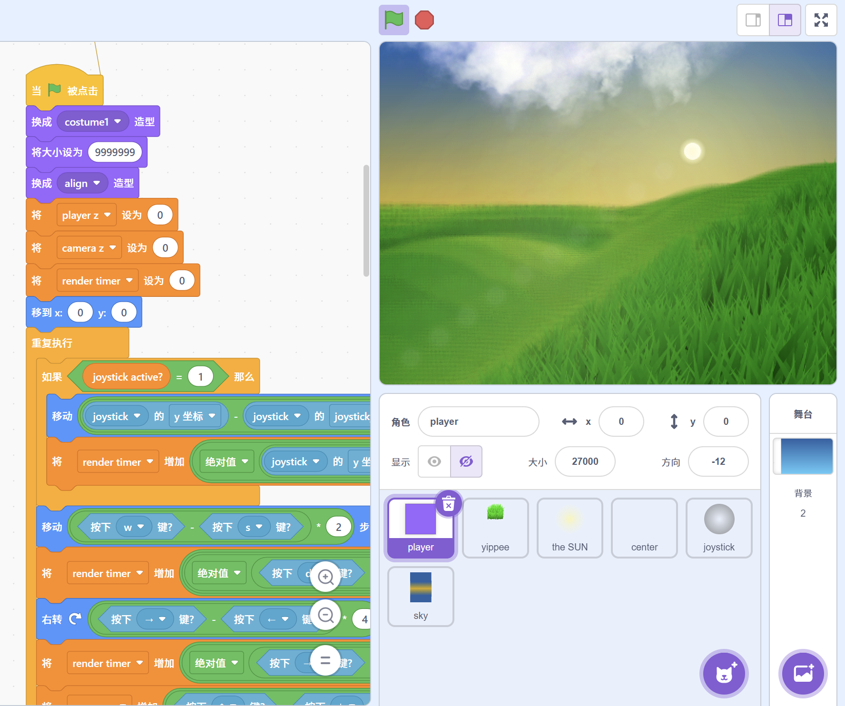Zoom out of the code workspace
Screen dimensions: 845x706
[x=325, y=615]
